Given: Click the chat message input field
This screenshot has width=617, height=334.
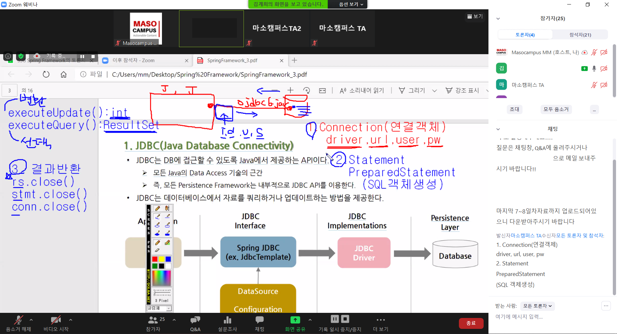Looking at the screenshot, I should click(546, 317).
